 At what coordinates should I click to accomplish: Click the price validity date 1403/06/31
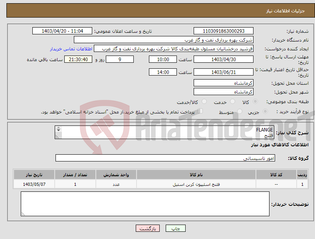pos(224,72)
